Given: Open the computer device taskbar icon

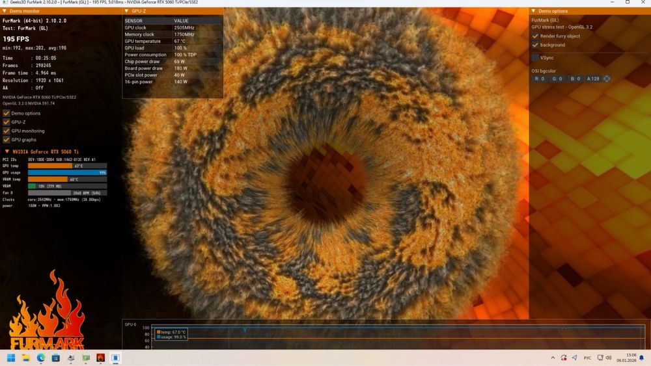Looking at the screenshot, I should click(x=70, y=358).
